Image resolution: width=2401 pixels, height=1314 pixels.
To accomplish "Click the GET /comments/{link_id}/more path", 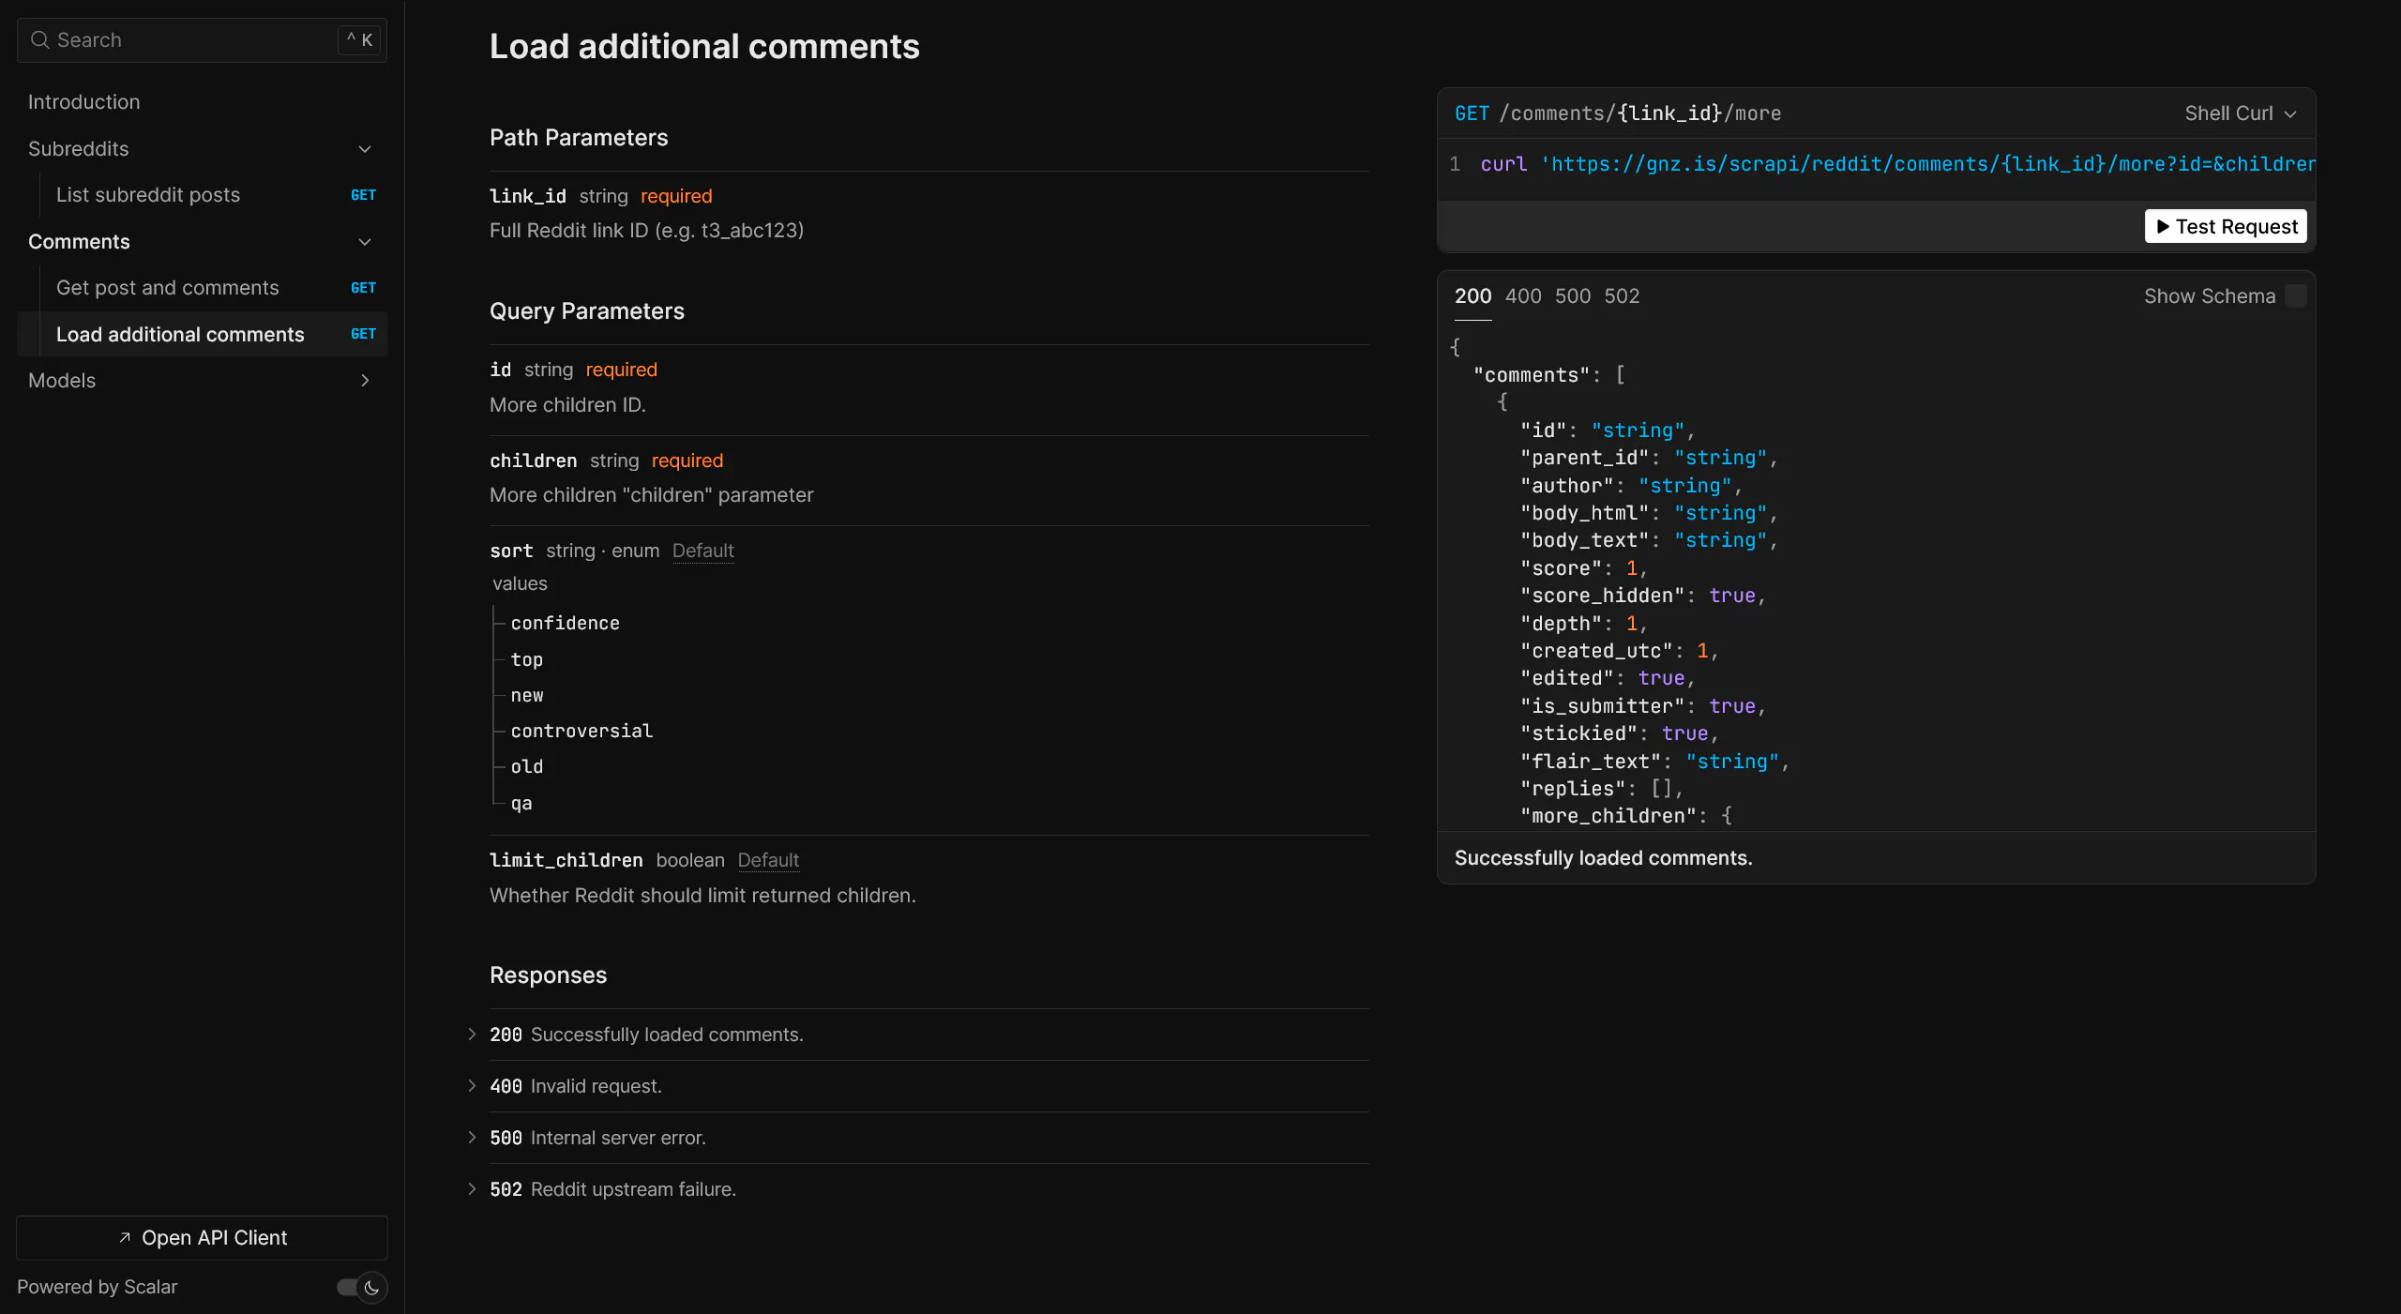I will click(x=1618, y=113).
